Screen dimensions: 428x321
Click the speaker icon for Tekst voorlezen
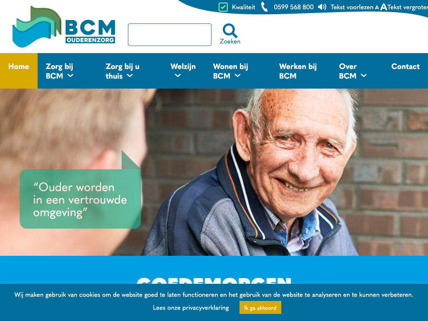pyautogui.click(x=322, y=7)
